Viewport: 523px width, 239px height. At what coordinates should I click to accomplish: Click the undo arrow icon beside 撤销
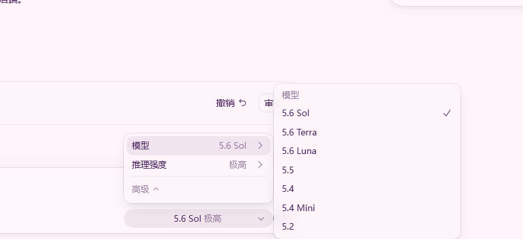pyautogui.click(x=243, y=103)
